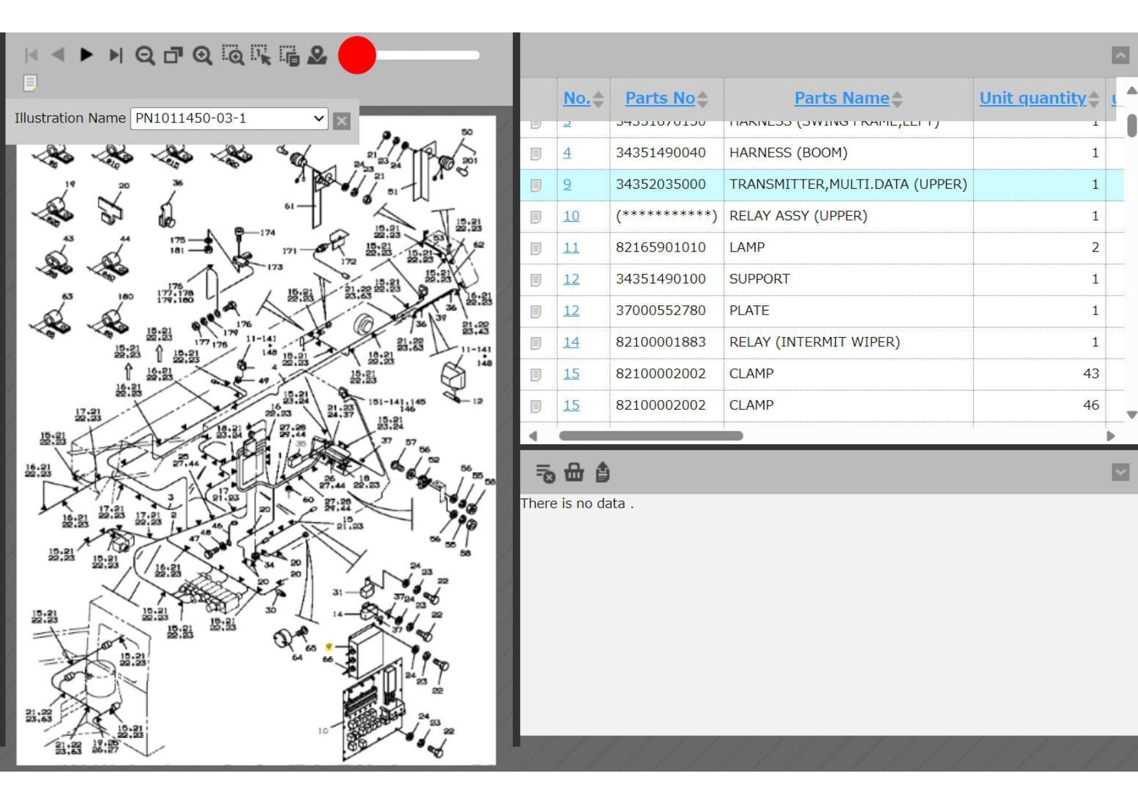1138x804 pixels.
Task: Collapse the parts list panel
Action: click(x=1120, y=55)
